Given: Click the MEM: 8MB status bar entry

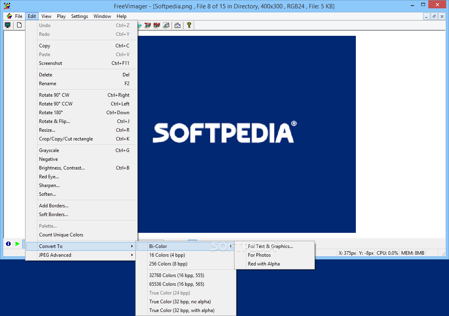Looking at the screenshot, I should 413,253.
